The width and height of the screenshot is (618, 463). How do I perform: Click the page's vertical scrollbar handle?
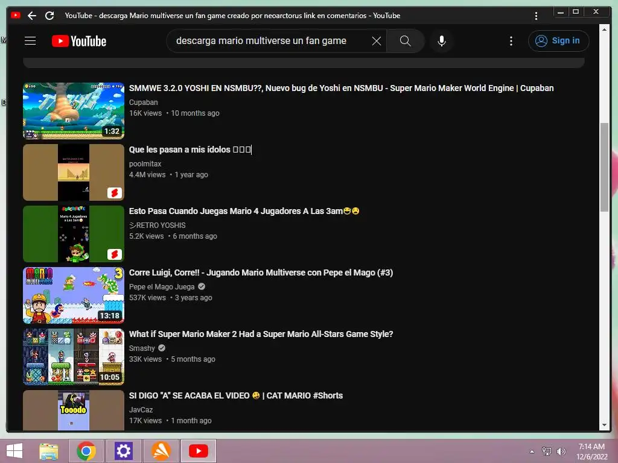coord(604,167)
